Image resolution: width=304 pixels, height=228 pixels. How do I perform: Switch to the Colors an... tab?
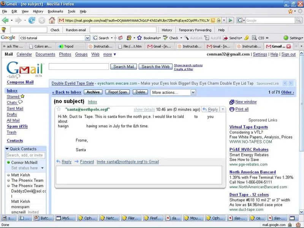pyautogui.click(x=41, y=46)
